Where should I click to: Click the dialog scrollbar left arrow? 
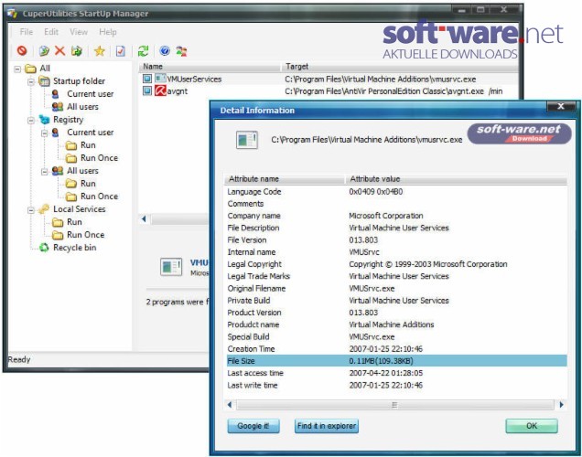(x=230, y=405)
